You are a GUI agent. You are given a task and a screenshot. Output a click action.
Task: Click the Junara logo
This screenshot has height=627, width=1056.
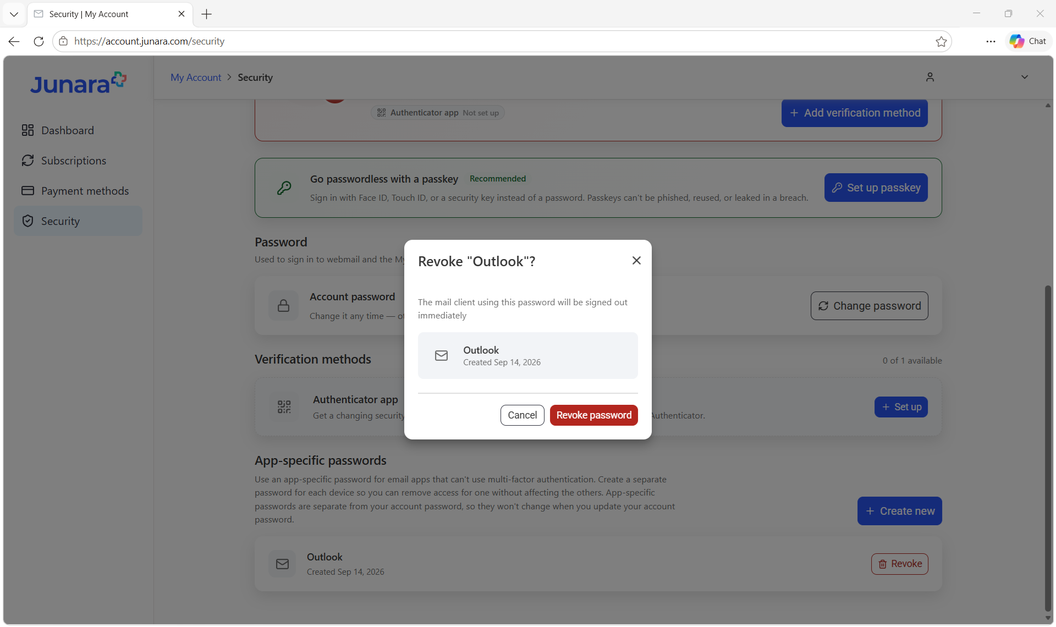click(x=78, y=83)
